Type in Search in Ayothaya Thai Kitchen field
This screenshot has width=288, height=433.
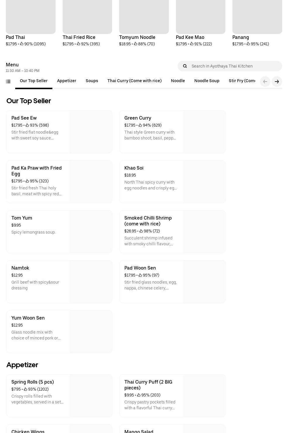tap(234, 66)
